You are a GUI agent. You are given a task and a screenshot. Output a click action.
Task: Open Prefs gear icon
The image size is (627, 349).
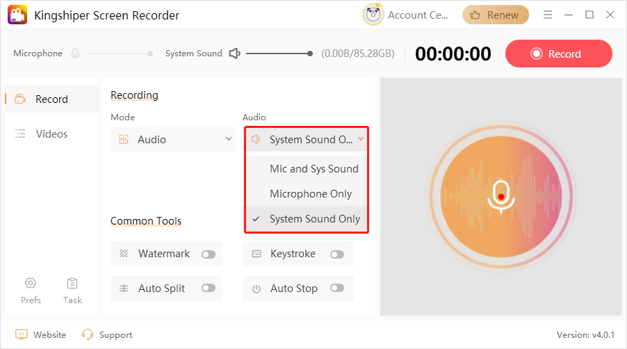(x=31, y=283)
